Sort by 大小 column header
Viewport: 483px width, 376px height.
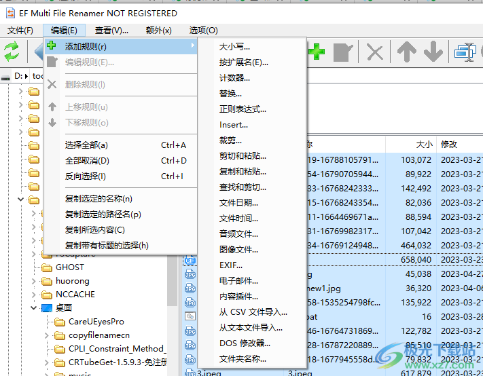pyautogui.click(x=411, y=145)
